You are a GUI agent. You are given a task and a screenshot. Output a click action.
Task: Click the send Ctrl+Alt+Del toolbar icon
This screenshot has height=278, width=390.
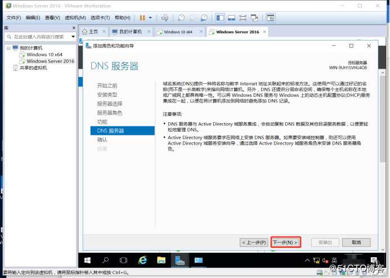(x=164, y=18)
